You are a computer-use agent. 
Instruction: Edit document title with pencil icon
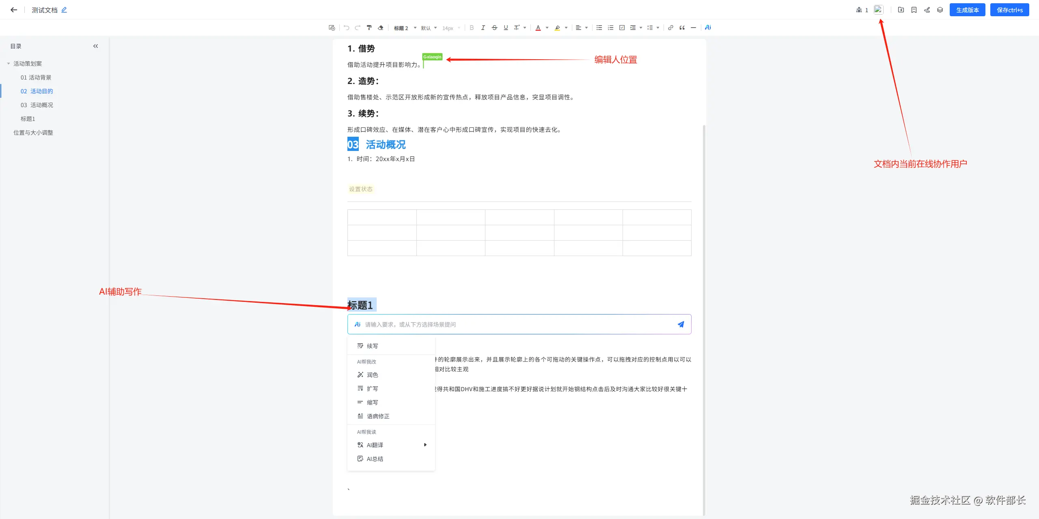tap(64, 10)
